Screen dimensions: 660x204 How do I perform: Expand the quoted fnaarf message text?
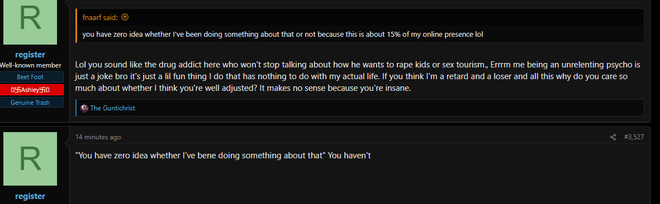click(283, 35)
